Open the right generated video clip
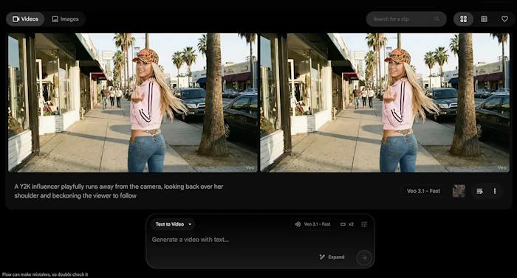 tap(385, 102)
